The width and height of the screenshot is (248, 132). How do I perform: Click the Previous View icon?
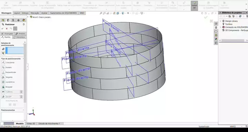tap(108, 13)
